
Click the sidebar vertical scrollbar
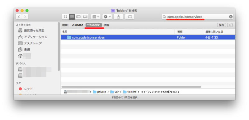(59, 46)
